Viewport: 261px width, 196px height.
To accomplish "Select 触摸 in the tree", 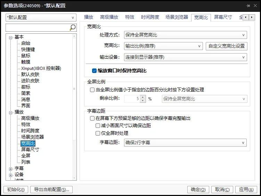I will click(26, 62).
